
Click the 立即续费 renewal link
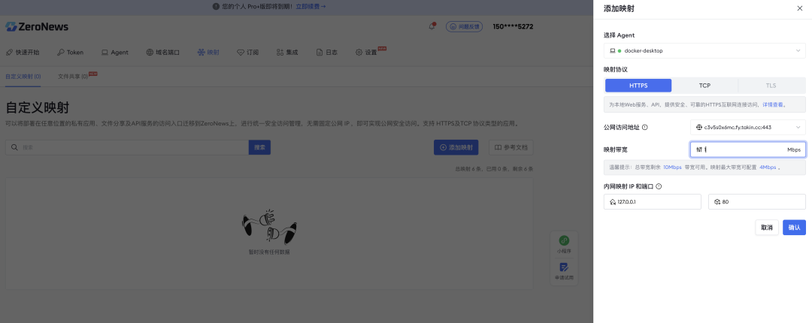click(311, 7)
